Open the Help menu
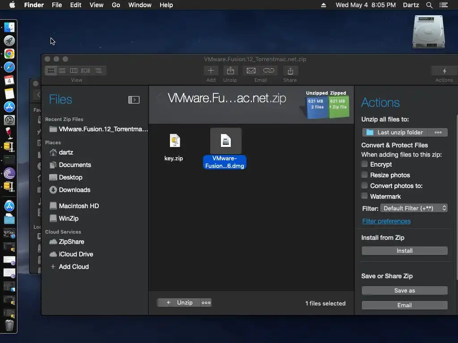 click(x=166, y=5)
